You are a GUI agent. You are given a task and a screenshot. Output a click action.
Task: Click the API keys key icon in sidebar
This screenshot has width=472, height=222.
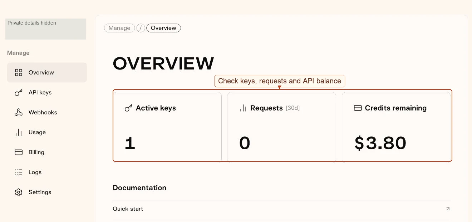coord(19,93)
